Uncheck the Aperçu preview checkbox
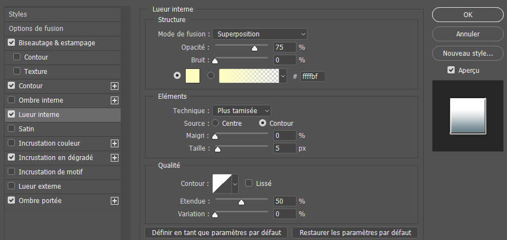 (x=451, y=70)
